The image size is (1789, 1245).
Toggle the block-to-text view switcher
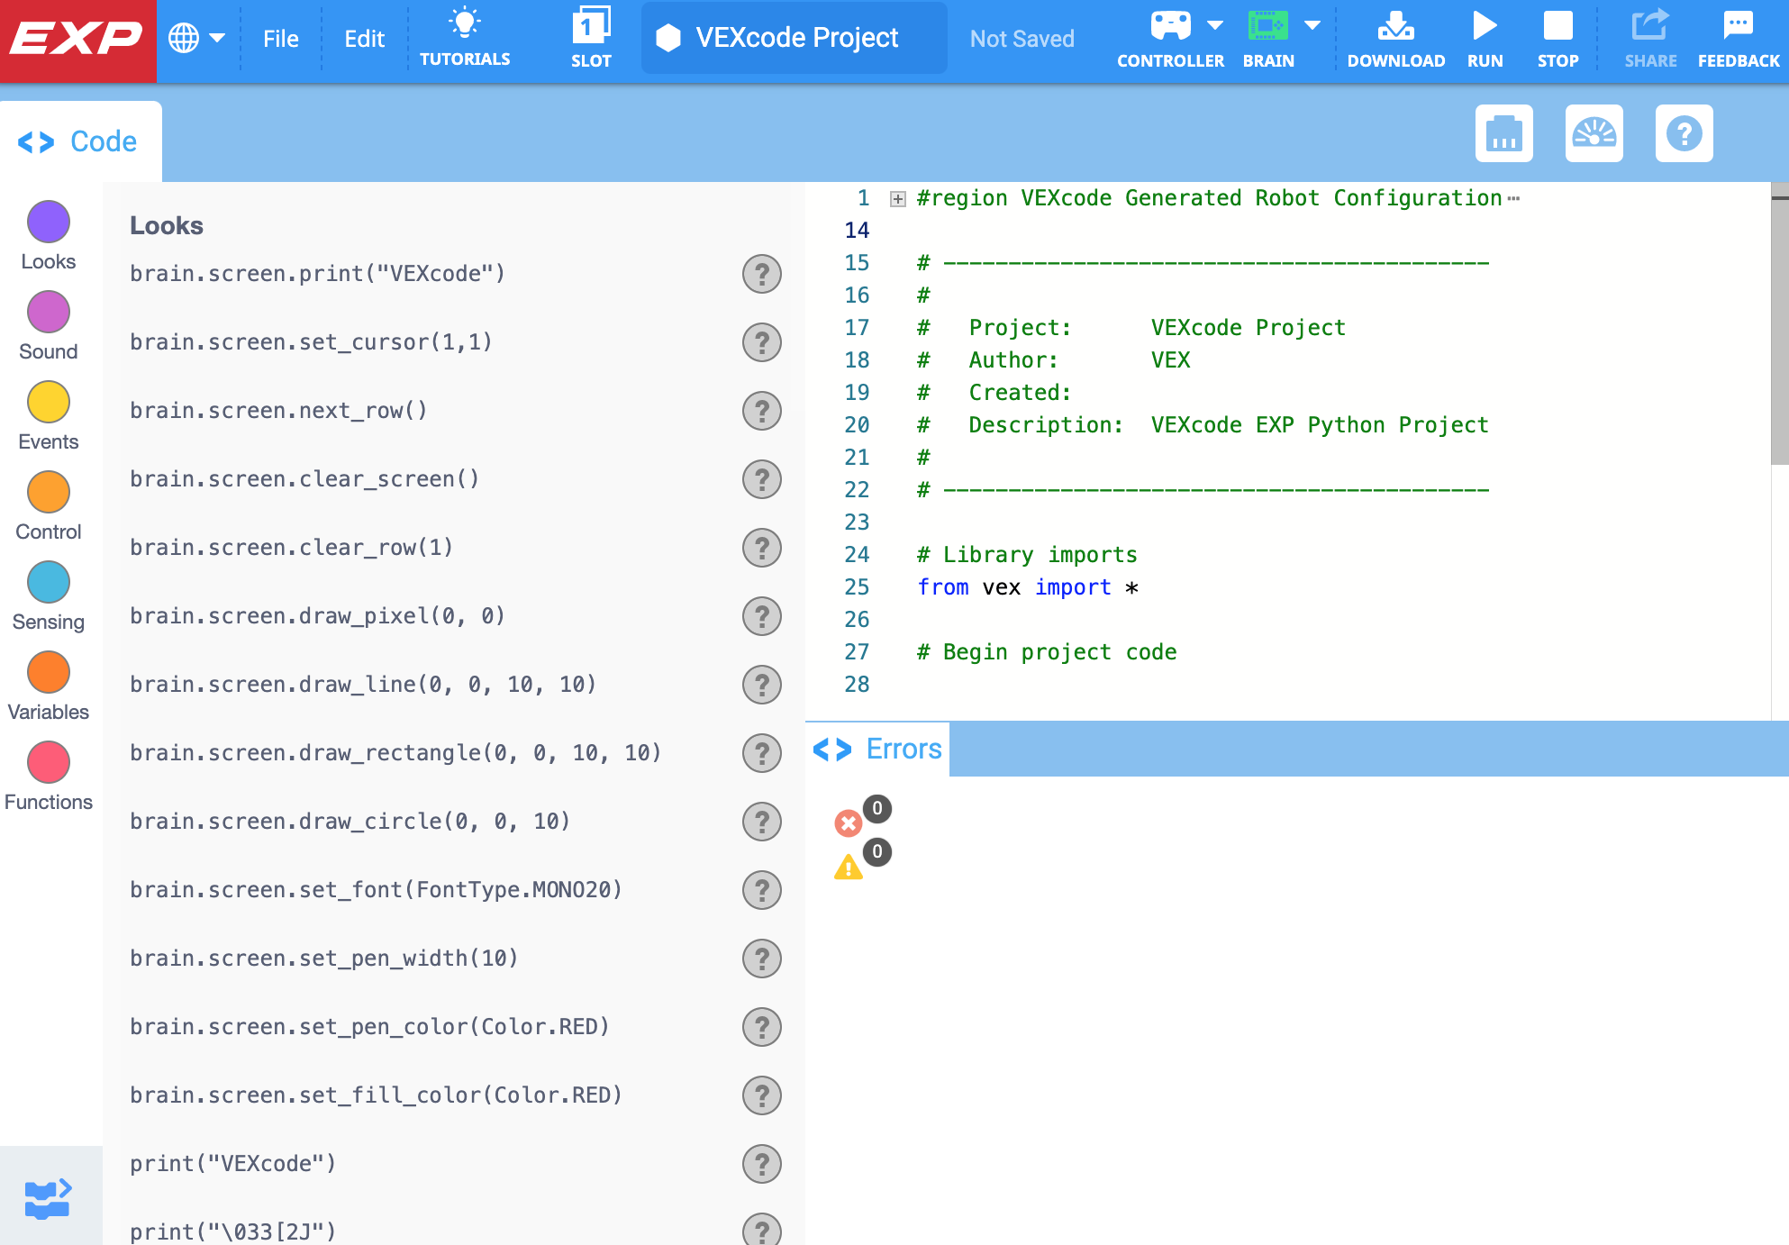48,1196
